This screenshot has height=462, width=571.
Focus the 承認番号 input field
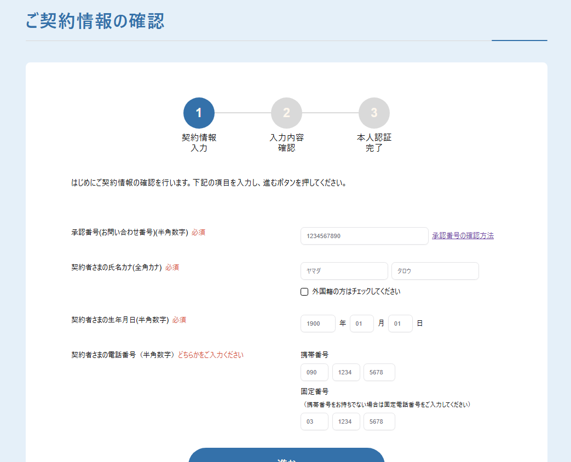[x=364, y=236]
